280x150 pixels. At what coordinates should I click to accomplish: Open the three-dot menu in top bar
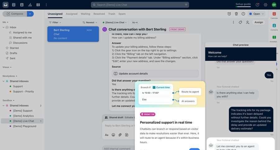[46, 5]
